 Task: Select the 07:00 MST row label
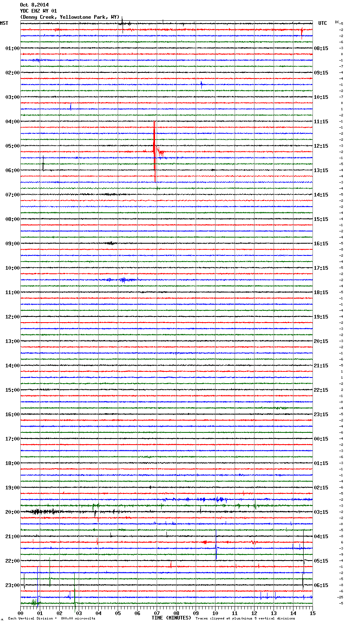click(x=13, y=195)
